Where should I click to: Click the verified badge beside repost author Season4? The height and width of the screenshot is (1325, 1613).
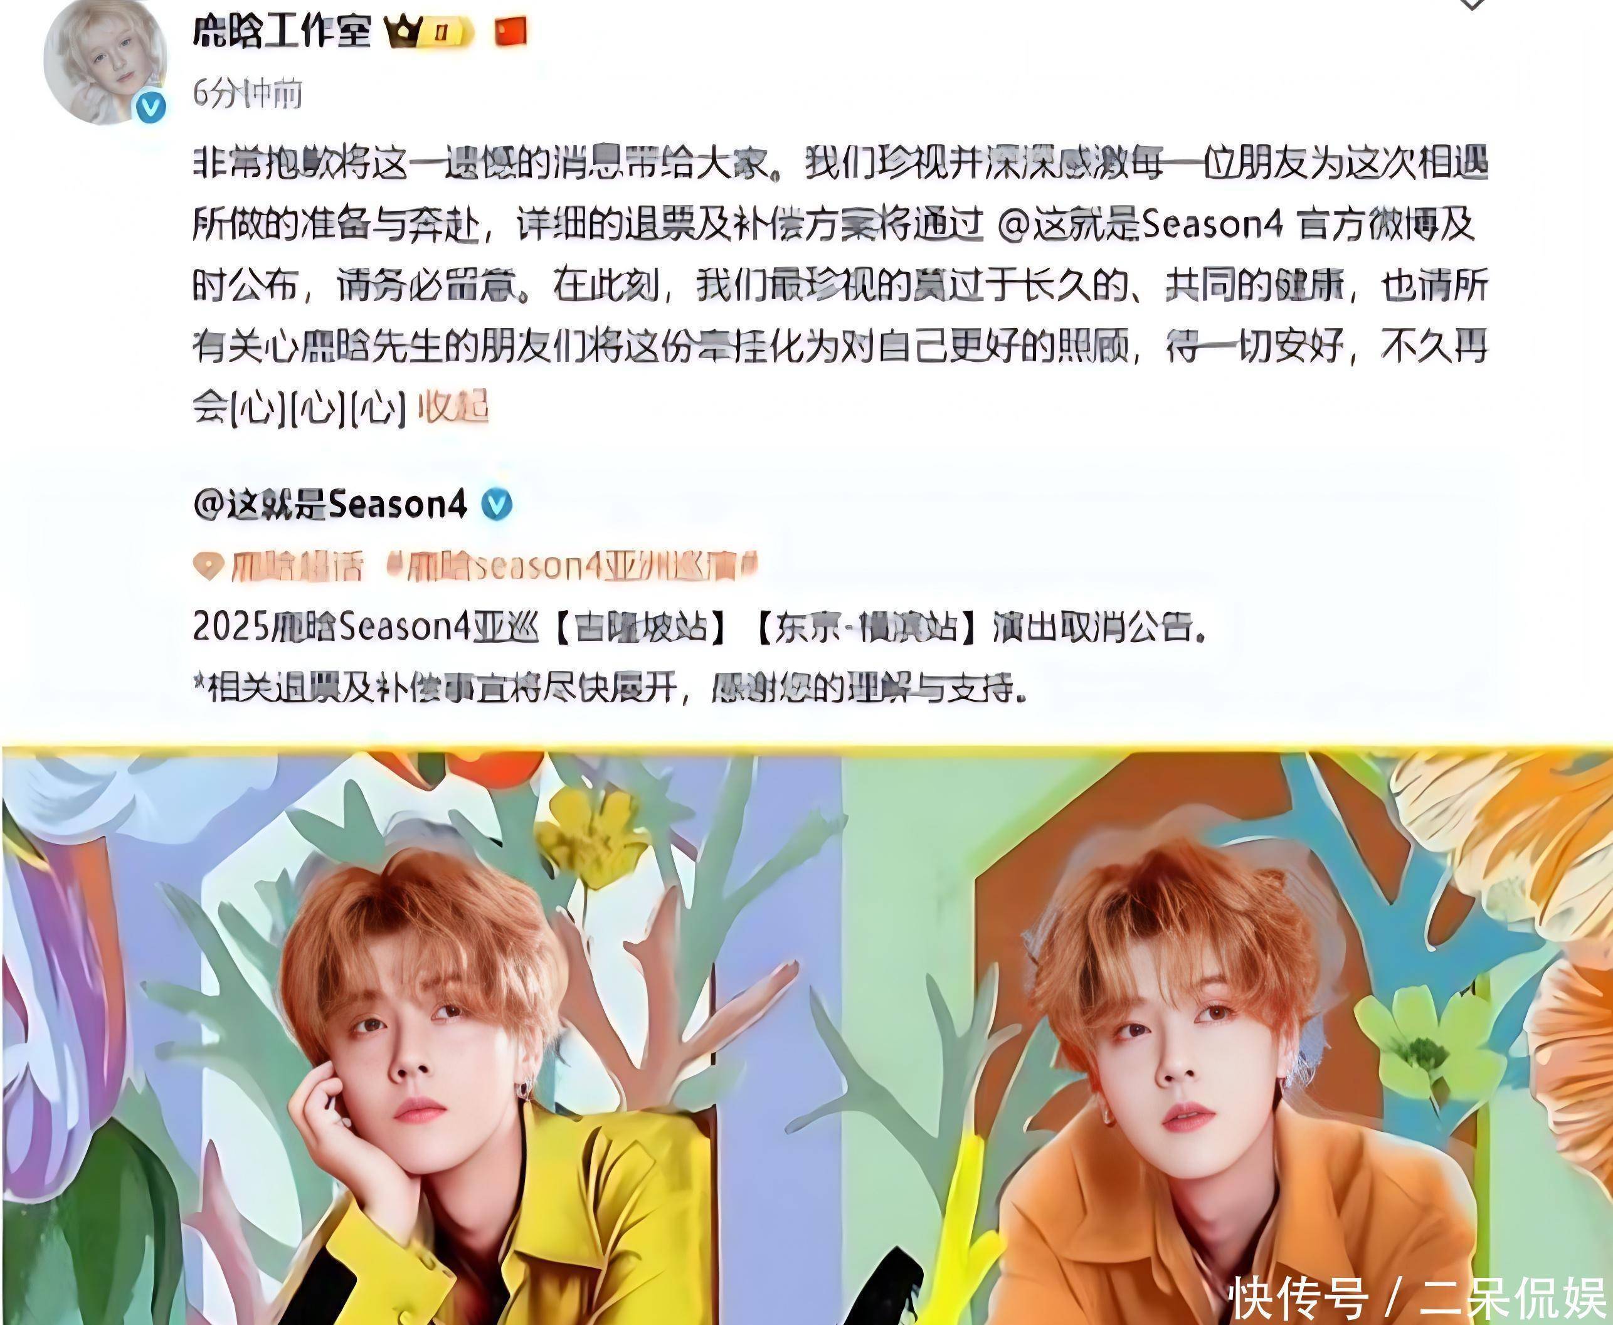coord(497,505)
